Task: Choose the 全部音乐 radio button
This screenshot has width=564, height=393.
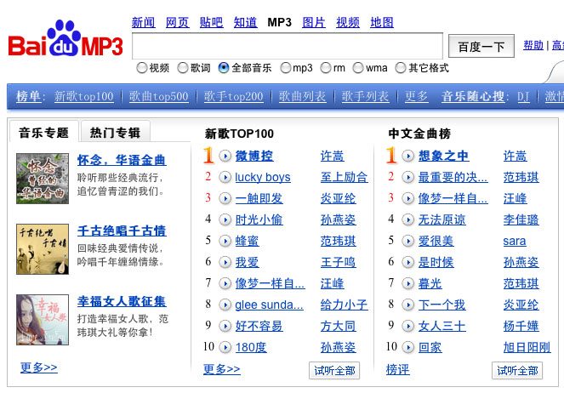Action: click(x=224, y=67)
